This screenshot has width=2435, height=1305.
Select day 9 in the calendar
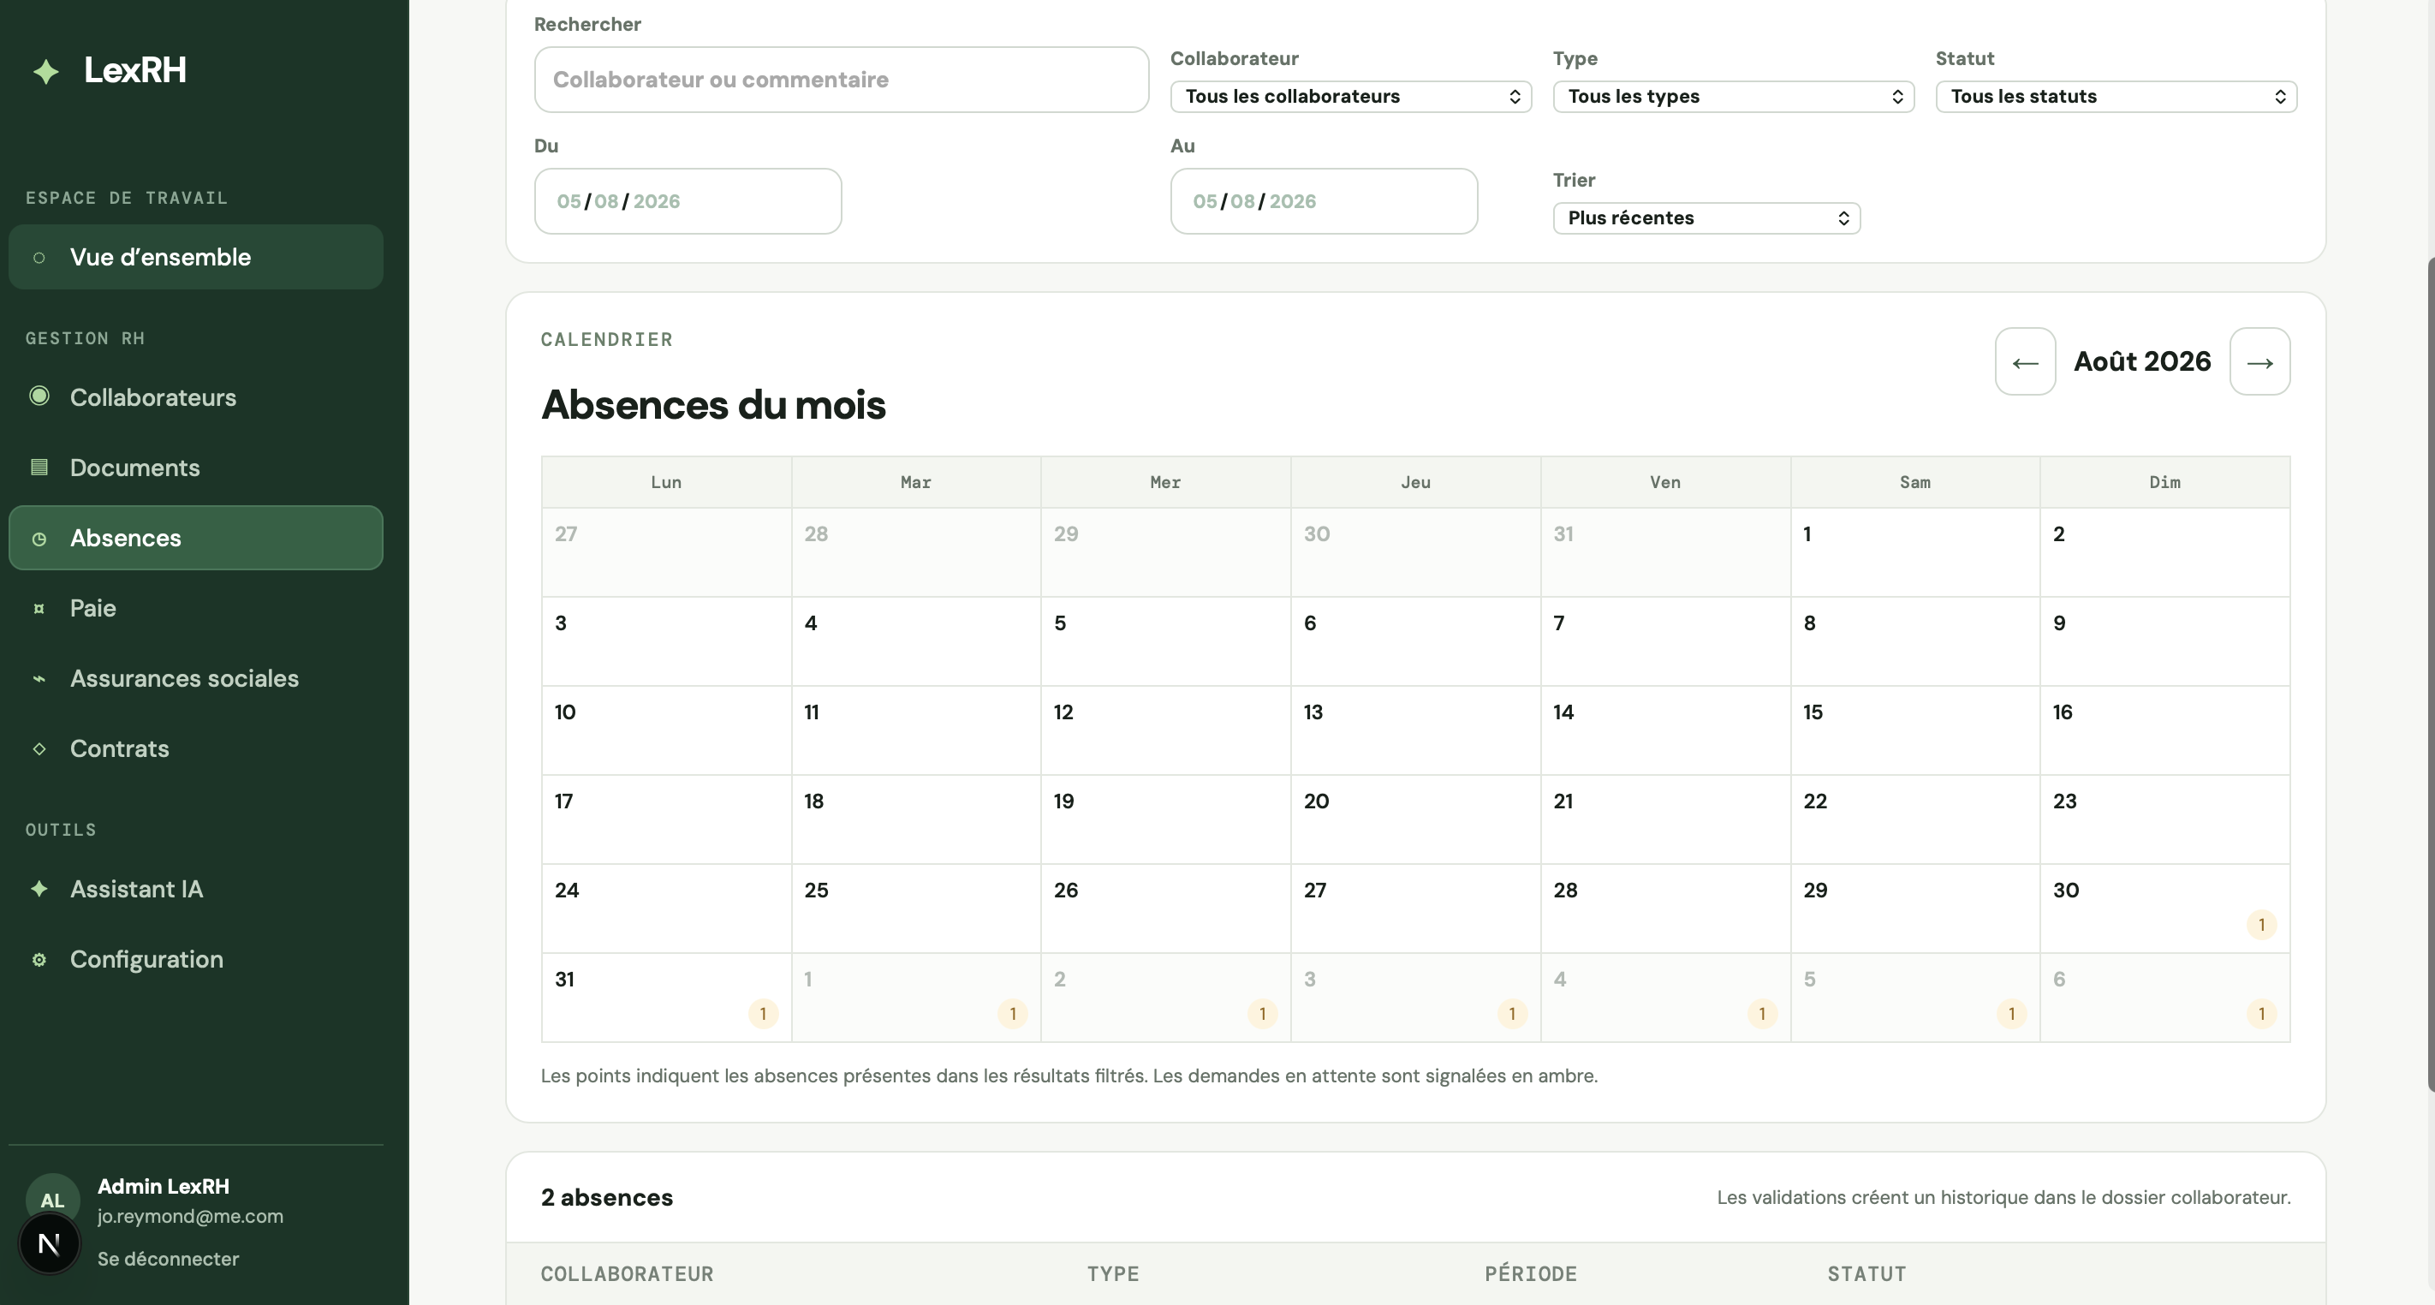(2164, 641)
